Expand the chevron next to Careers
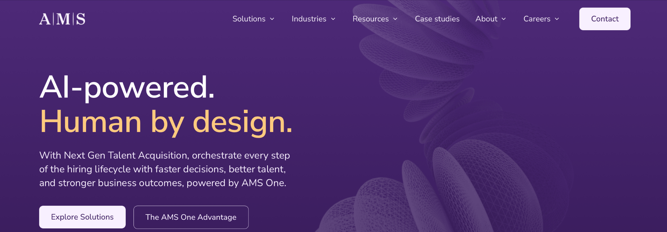This screenshot has height=232, width=667. (x=557, y=19)
